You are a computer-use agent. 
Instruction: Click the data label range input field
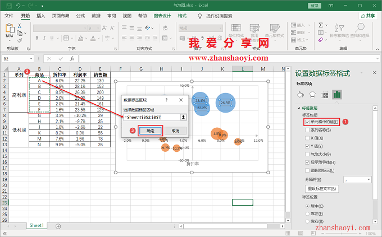point(152,117)
